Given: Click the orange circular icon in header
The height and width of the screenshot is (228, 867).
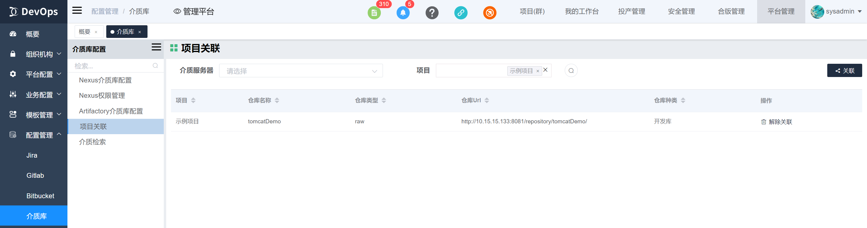Looking at the screenshot, I should [490, 13].
